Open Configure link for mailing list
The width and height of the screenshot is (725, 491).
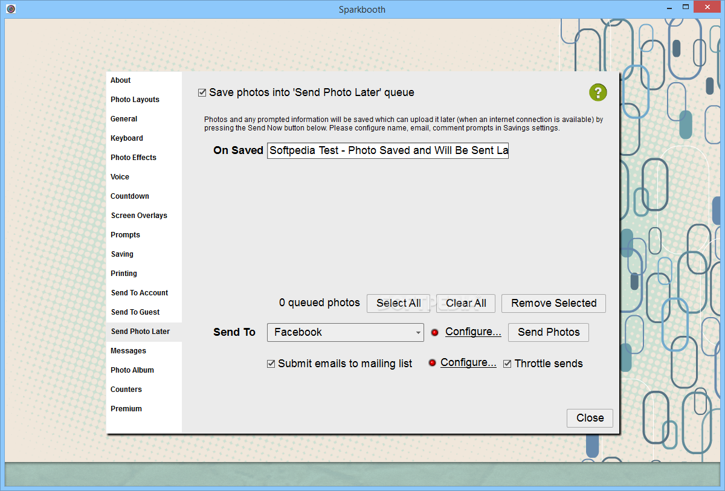(x=468, y=363)
